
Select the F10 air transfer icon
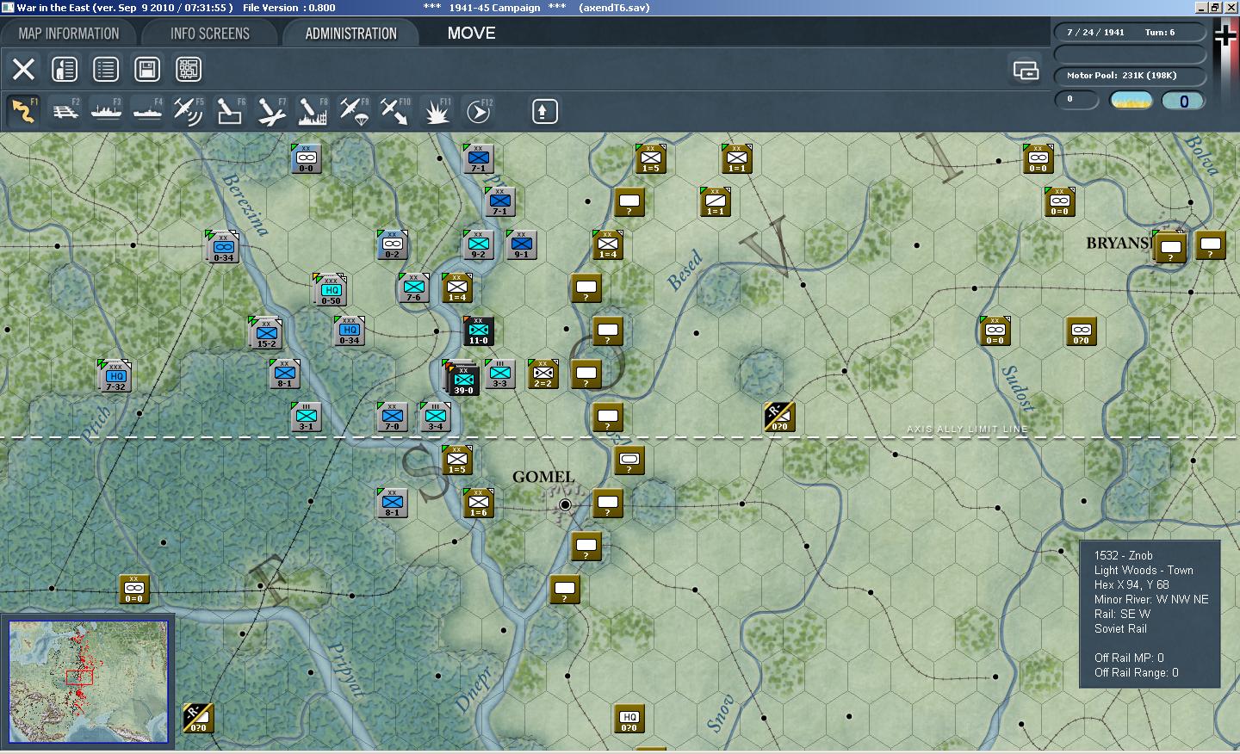[395, 111]
